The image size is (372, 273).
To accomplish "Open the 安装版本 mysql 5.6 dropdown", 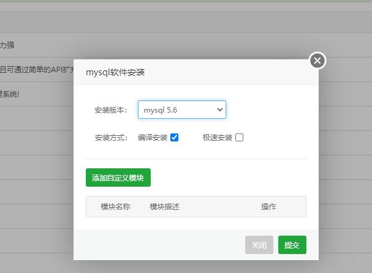I will click(x=182, y=110).
